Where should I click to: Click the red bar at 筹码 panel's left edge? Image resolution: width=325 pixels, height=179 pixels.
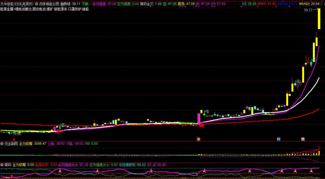click(x=12, y=176)
